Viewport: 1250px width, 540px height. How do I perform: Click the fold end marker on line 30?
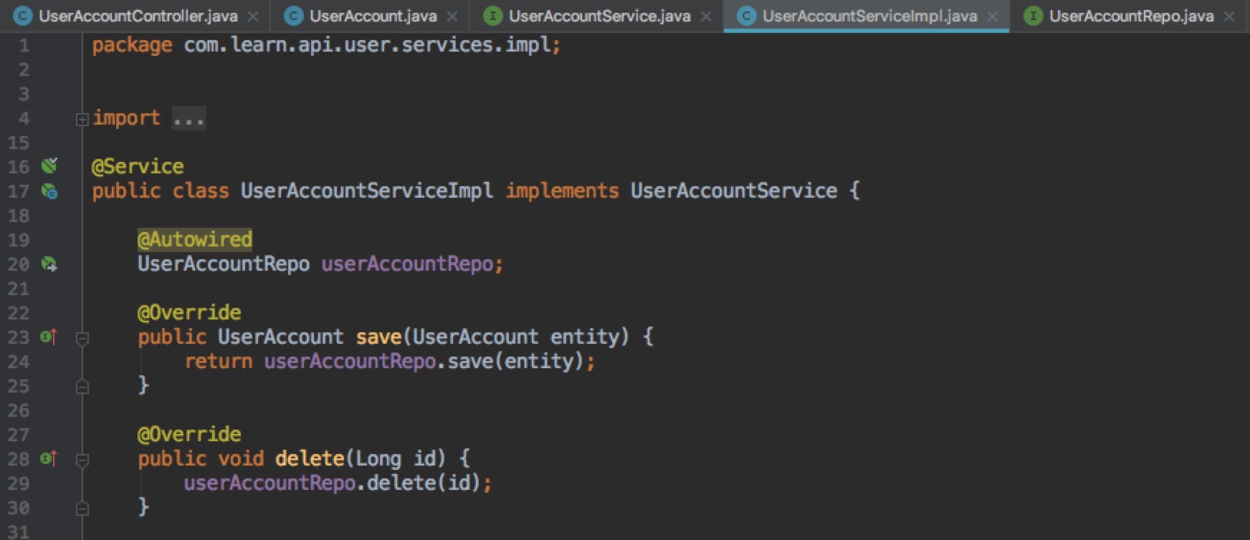[x=82, y=508]
